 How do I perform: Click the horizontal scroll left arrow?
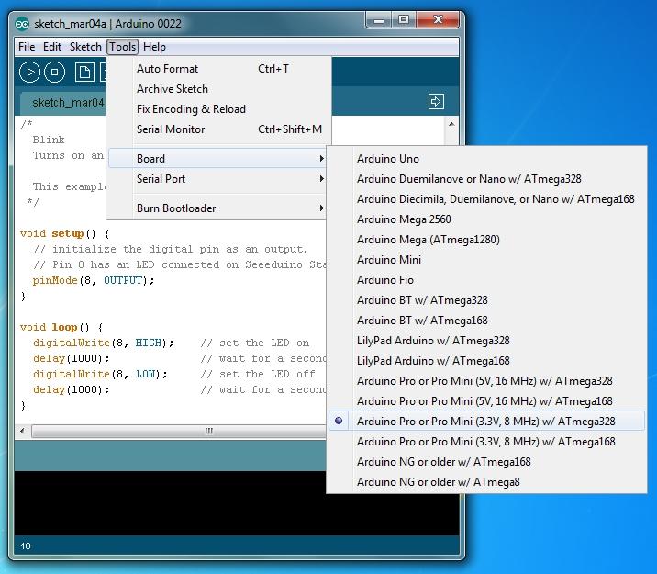22,431
